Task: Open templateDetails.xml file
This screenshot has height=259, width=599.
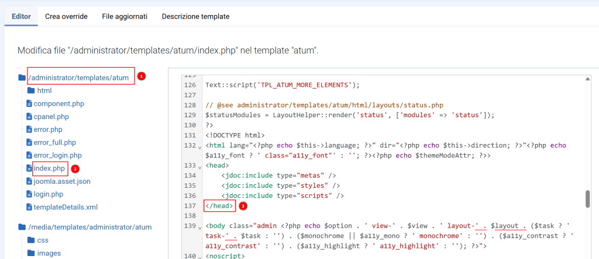Action: pos(66,207)
